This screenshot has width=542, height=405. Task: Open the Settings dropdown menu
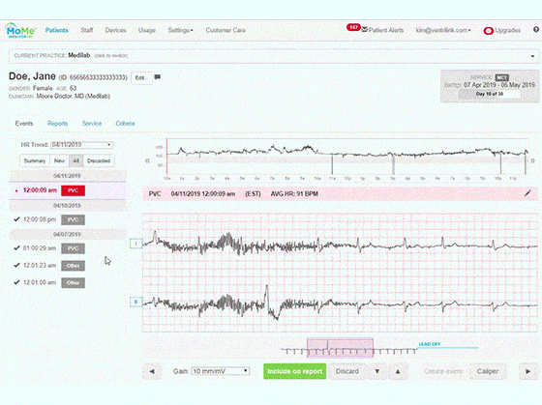coord(180,30)
